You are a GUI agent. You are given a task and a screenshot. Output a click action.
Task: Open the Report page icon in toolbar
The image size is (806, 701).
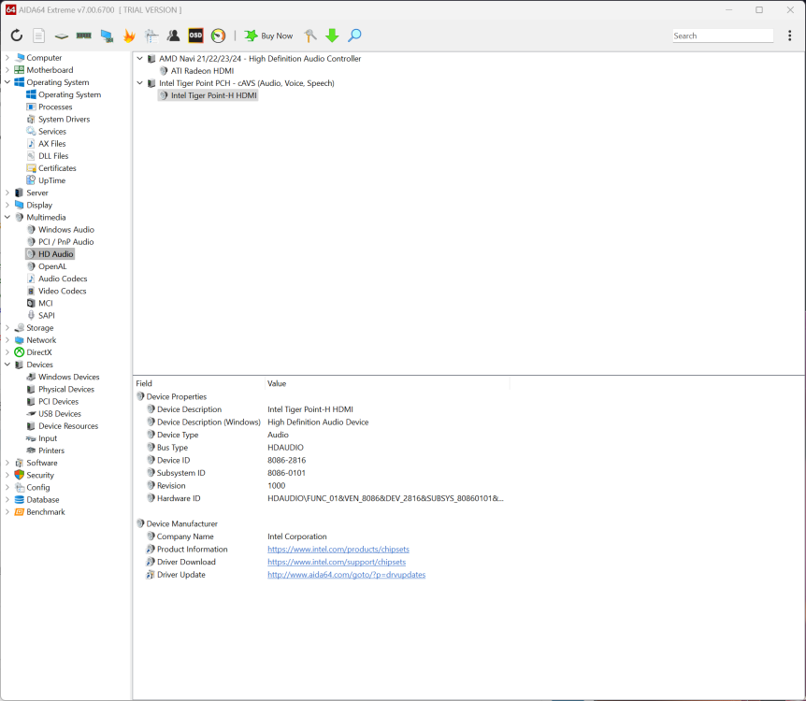click(x=38, y=36)
